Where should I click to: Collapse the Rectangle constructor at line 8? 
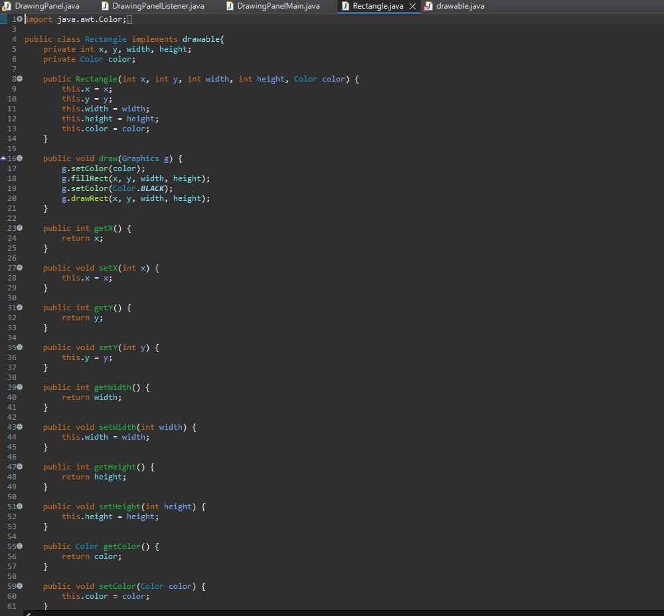pyautogui.click(x=20, y=79)
